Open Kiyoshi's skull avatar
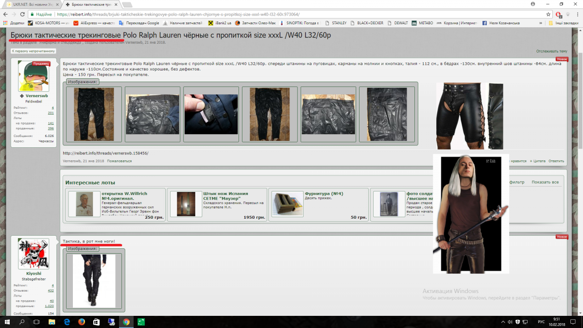Screen dimensions: 583x328 coord(34,254)
